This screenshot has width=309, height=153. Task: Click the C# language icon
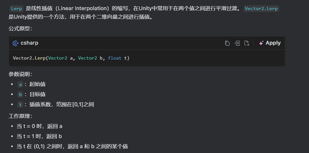point(15,43)
